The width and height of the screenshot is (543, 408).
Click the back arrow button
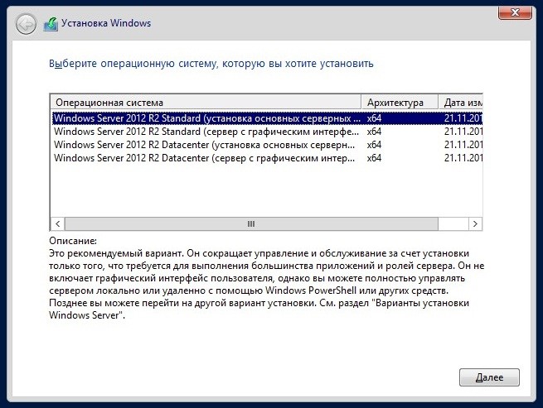pyautogui.click(x=26, y=24)
